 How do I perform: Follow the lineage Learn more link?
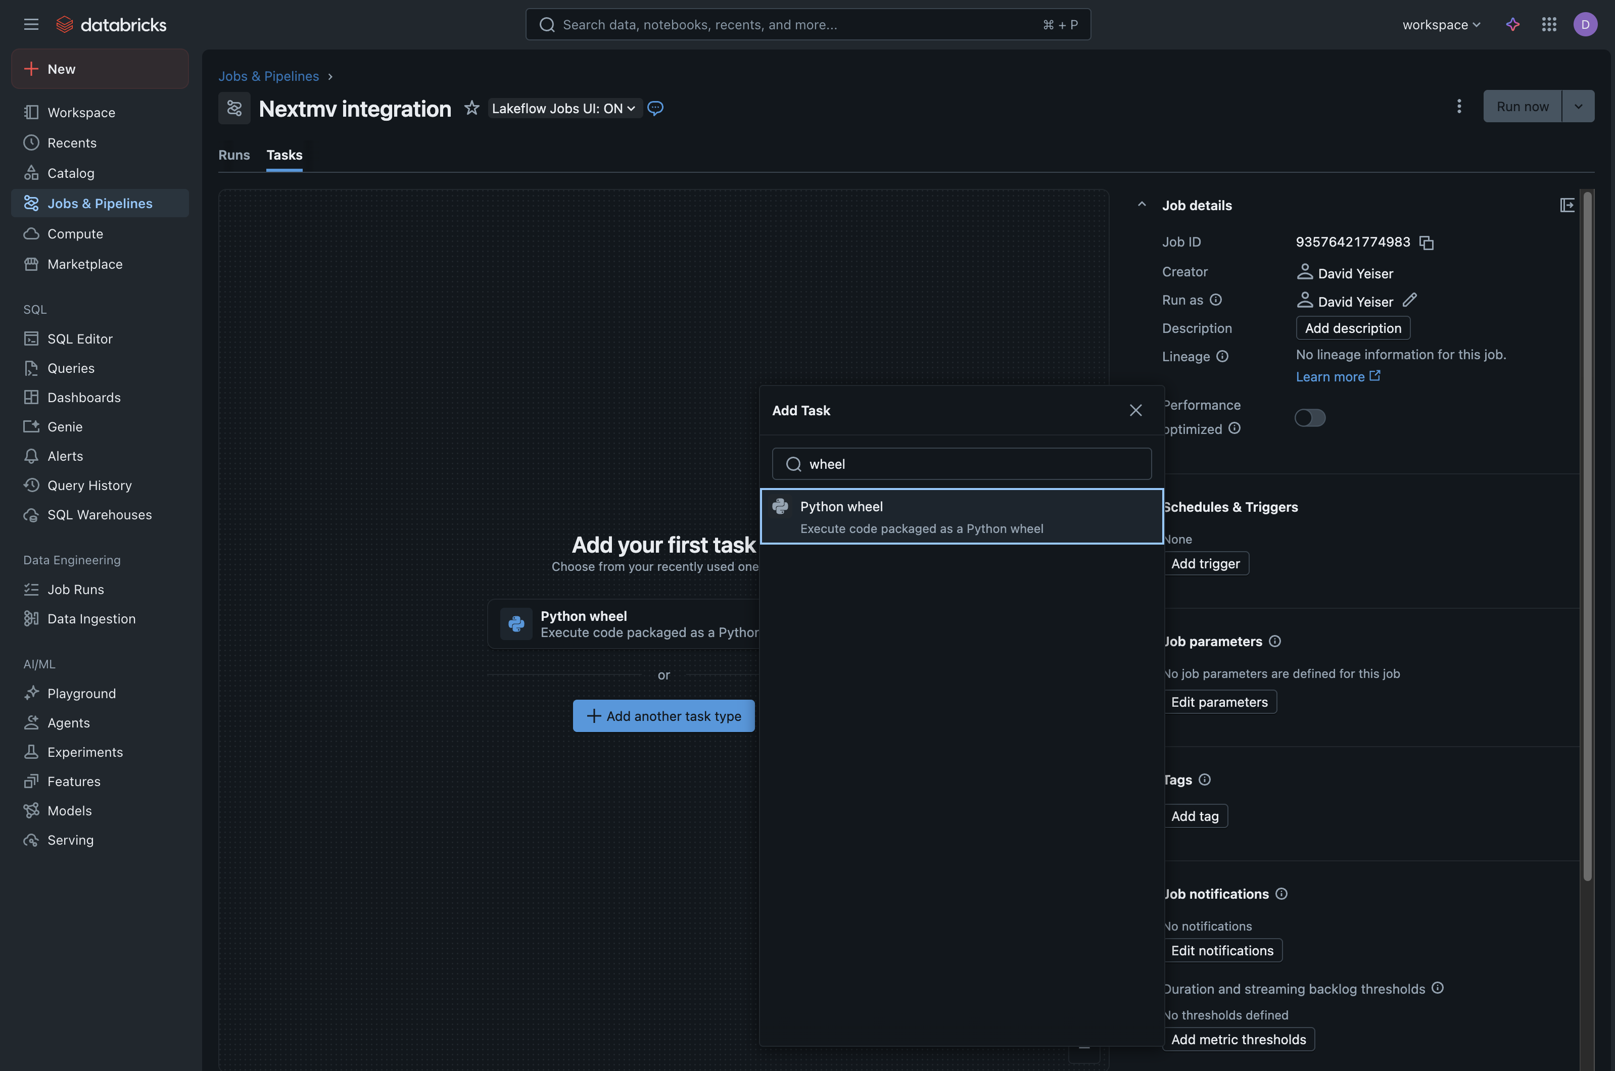(x=1329, y=376)
